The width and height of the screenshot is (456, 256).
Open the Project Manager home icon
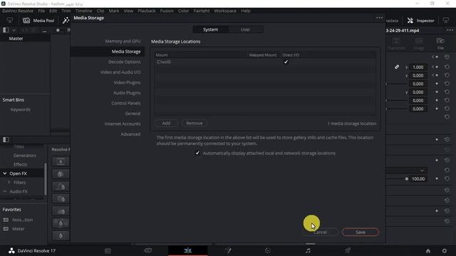point(428,251)
